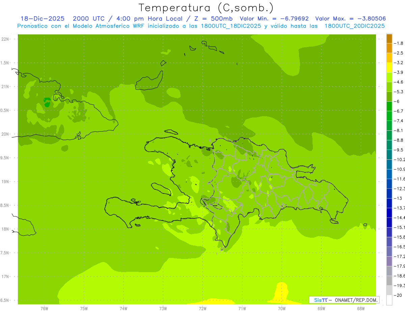Click the "-17.2" colorbar label

point(400,257)
